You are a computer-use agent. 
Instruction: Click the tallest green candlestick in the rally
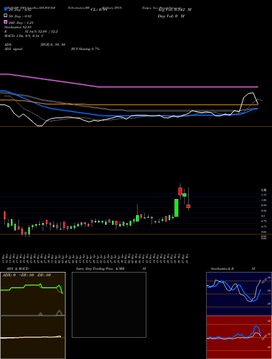point(176,208)
